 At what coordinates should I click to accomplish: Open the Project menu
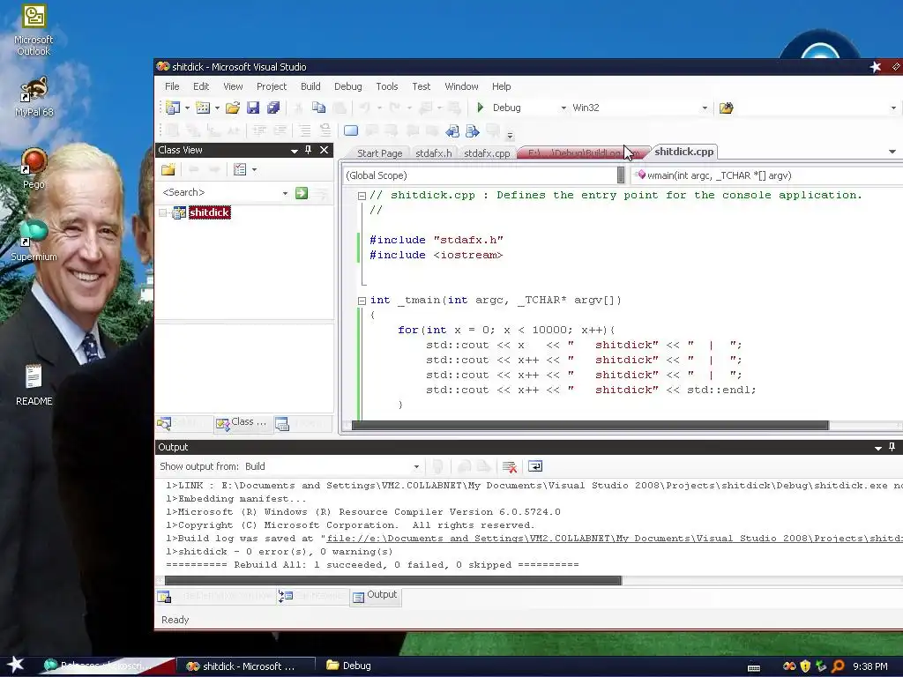click(272, 86)
